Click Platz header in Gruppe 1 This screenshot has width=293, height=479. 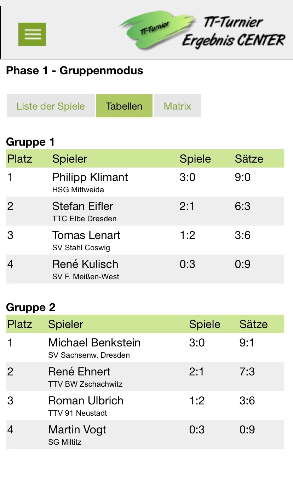pos(20,159)
